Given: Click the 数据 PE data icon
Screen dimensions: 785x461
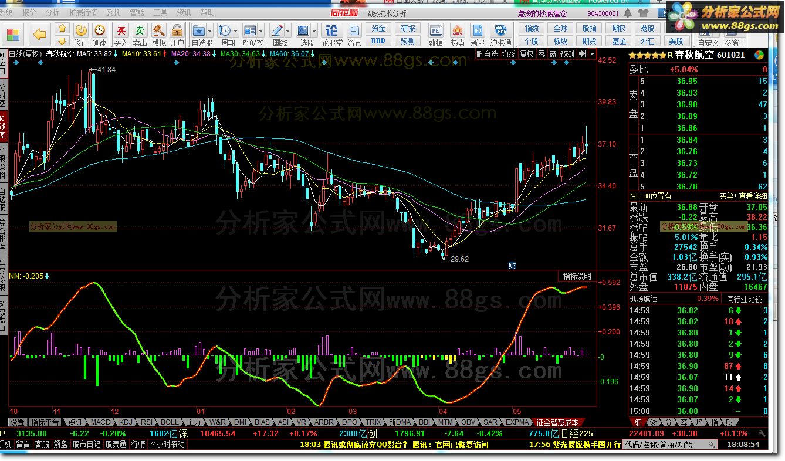Looking at the screenshot, I should [435, 30].
